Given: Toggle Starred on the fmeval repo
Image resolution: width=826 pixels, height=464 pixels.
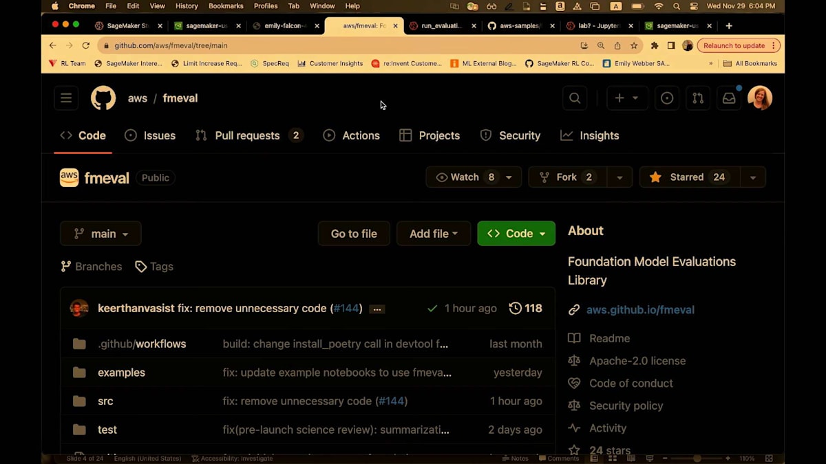Looking at the screenshot, I should 690,177.
